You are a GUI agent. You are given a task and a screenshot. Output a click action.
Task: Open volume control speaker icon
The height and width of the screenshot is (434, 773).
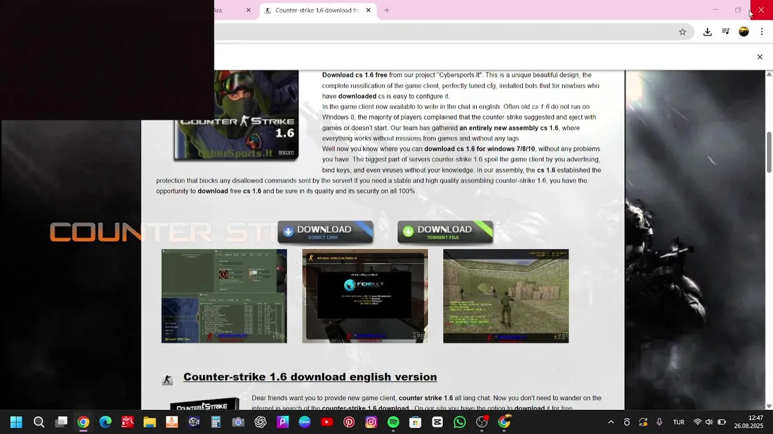(x=709, y=423)
